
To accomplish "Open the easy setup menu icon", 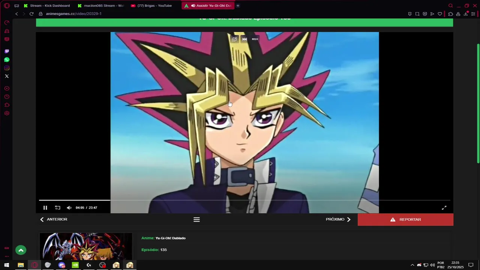I will (473, 14).
